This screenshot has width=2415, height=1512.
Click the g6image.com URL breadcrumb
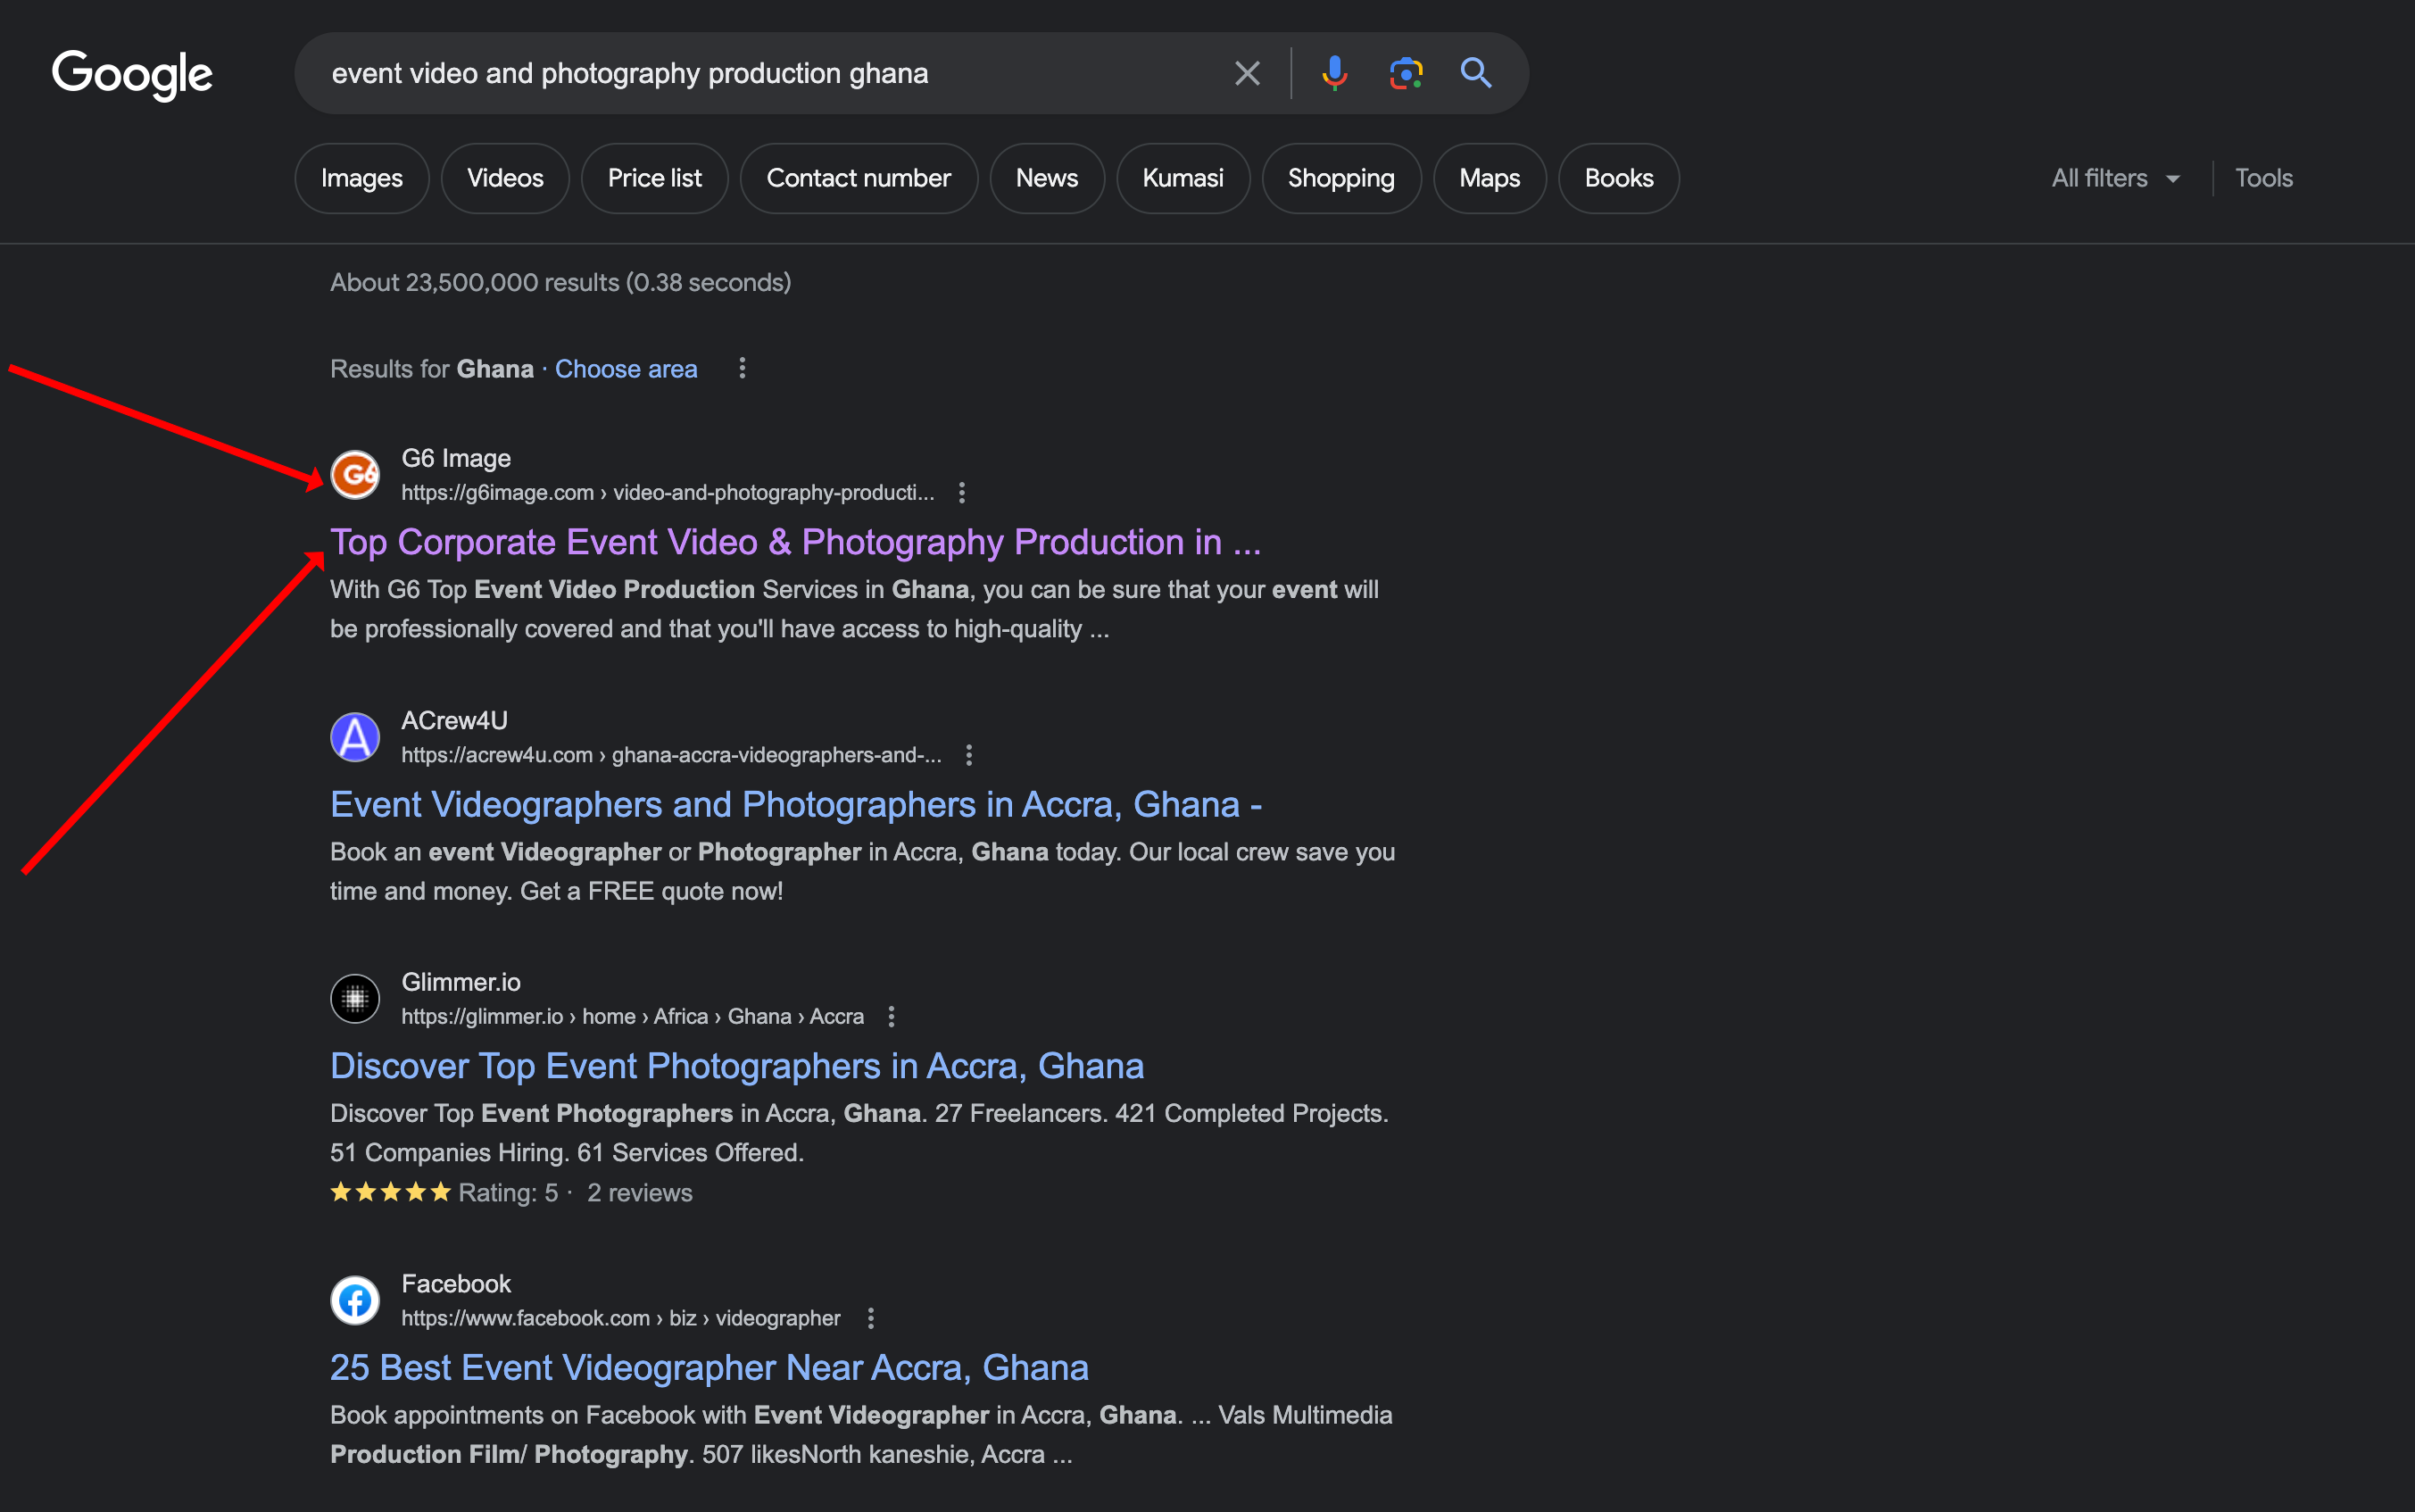tap(668, 492)
